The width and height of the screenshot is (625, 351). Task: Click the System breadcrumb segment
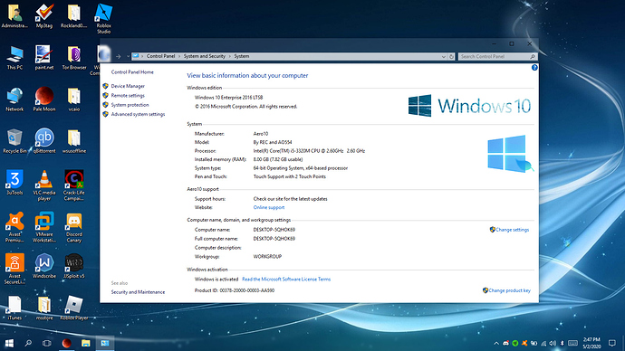click(241, 56)
